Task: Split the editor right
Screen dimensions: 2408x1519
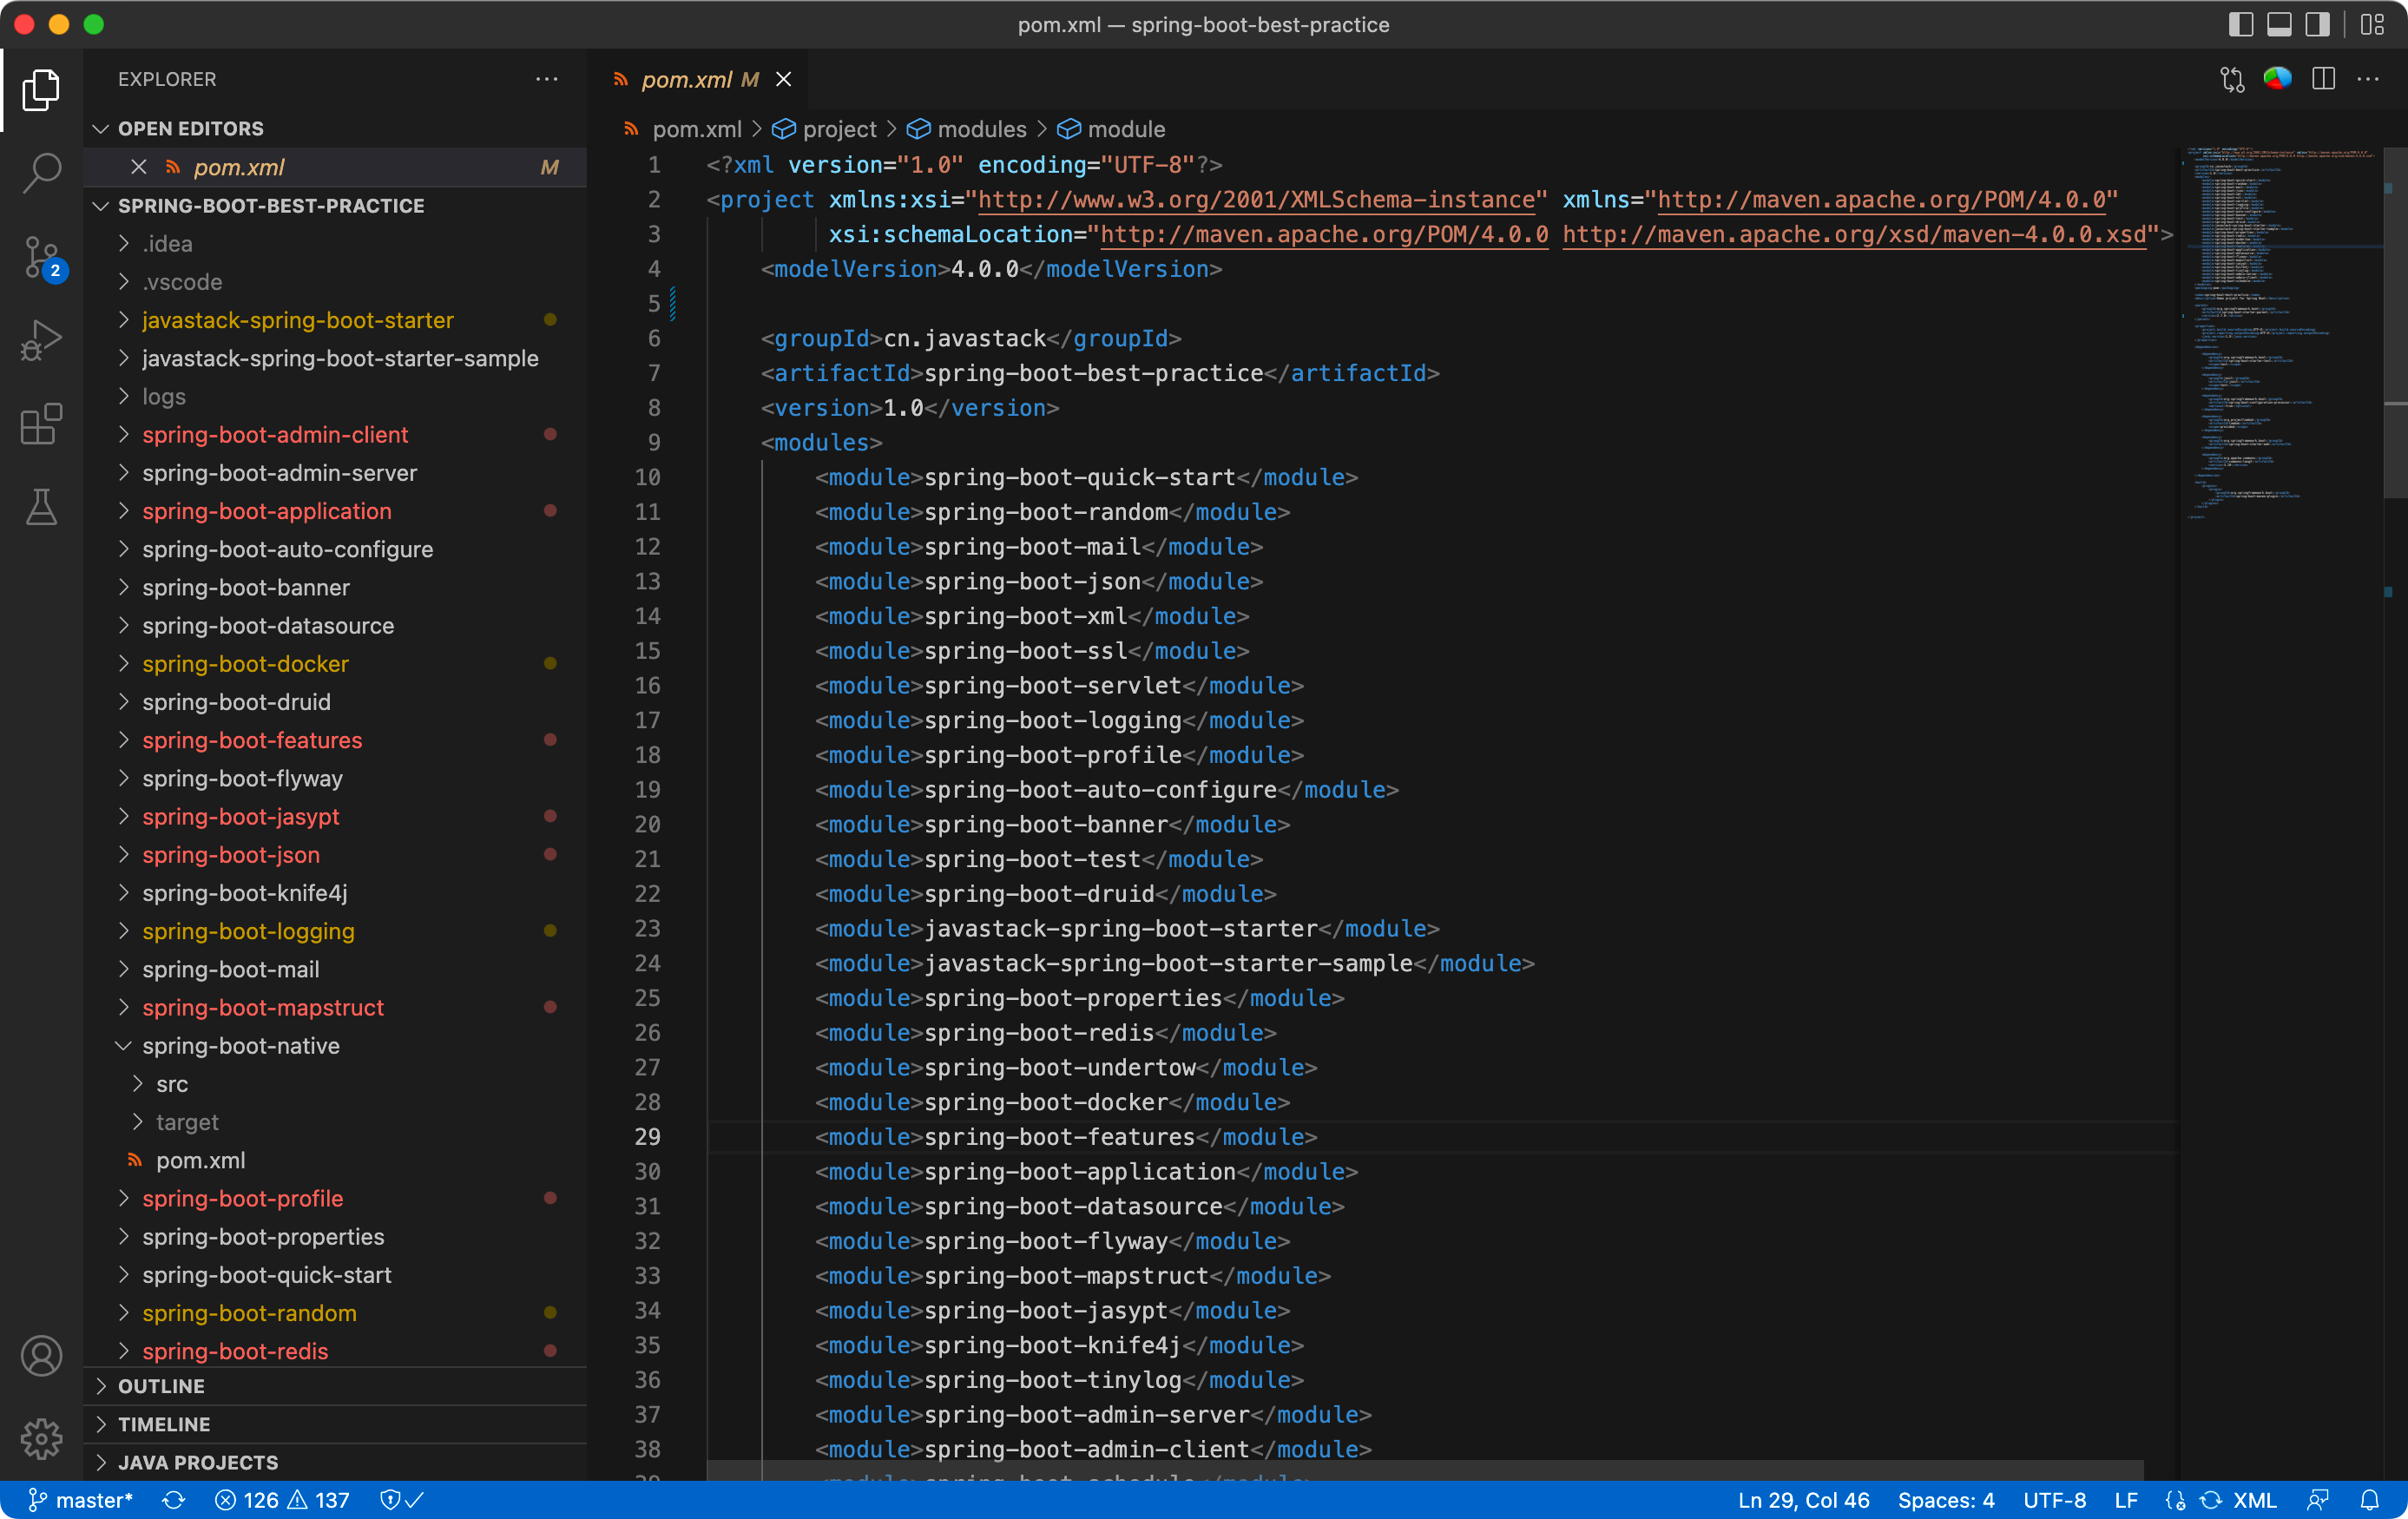Action: 2323,79
